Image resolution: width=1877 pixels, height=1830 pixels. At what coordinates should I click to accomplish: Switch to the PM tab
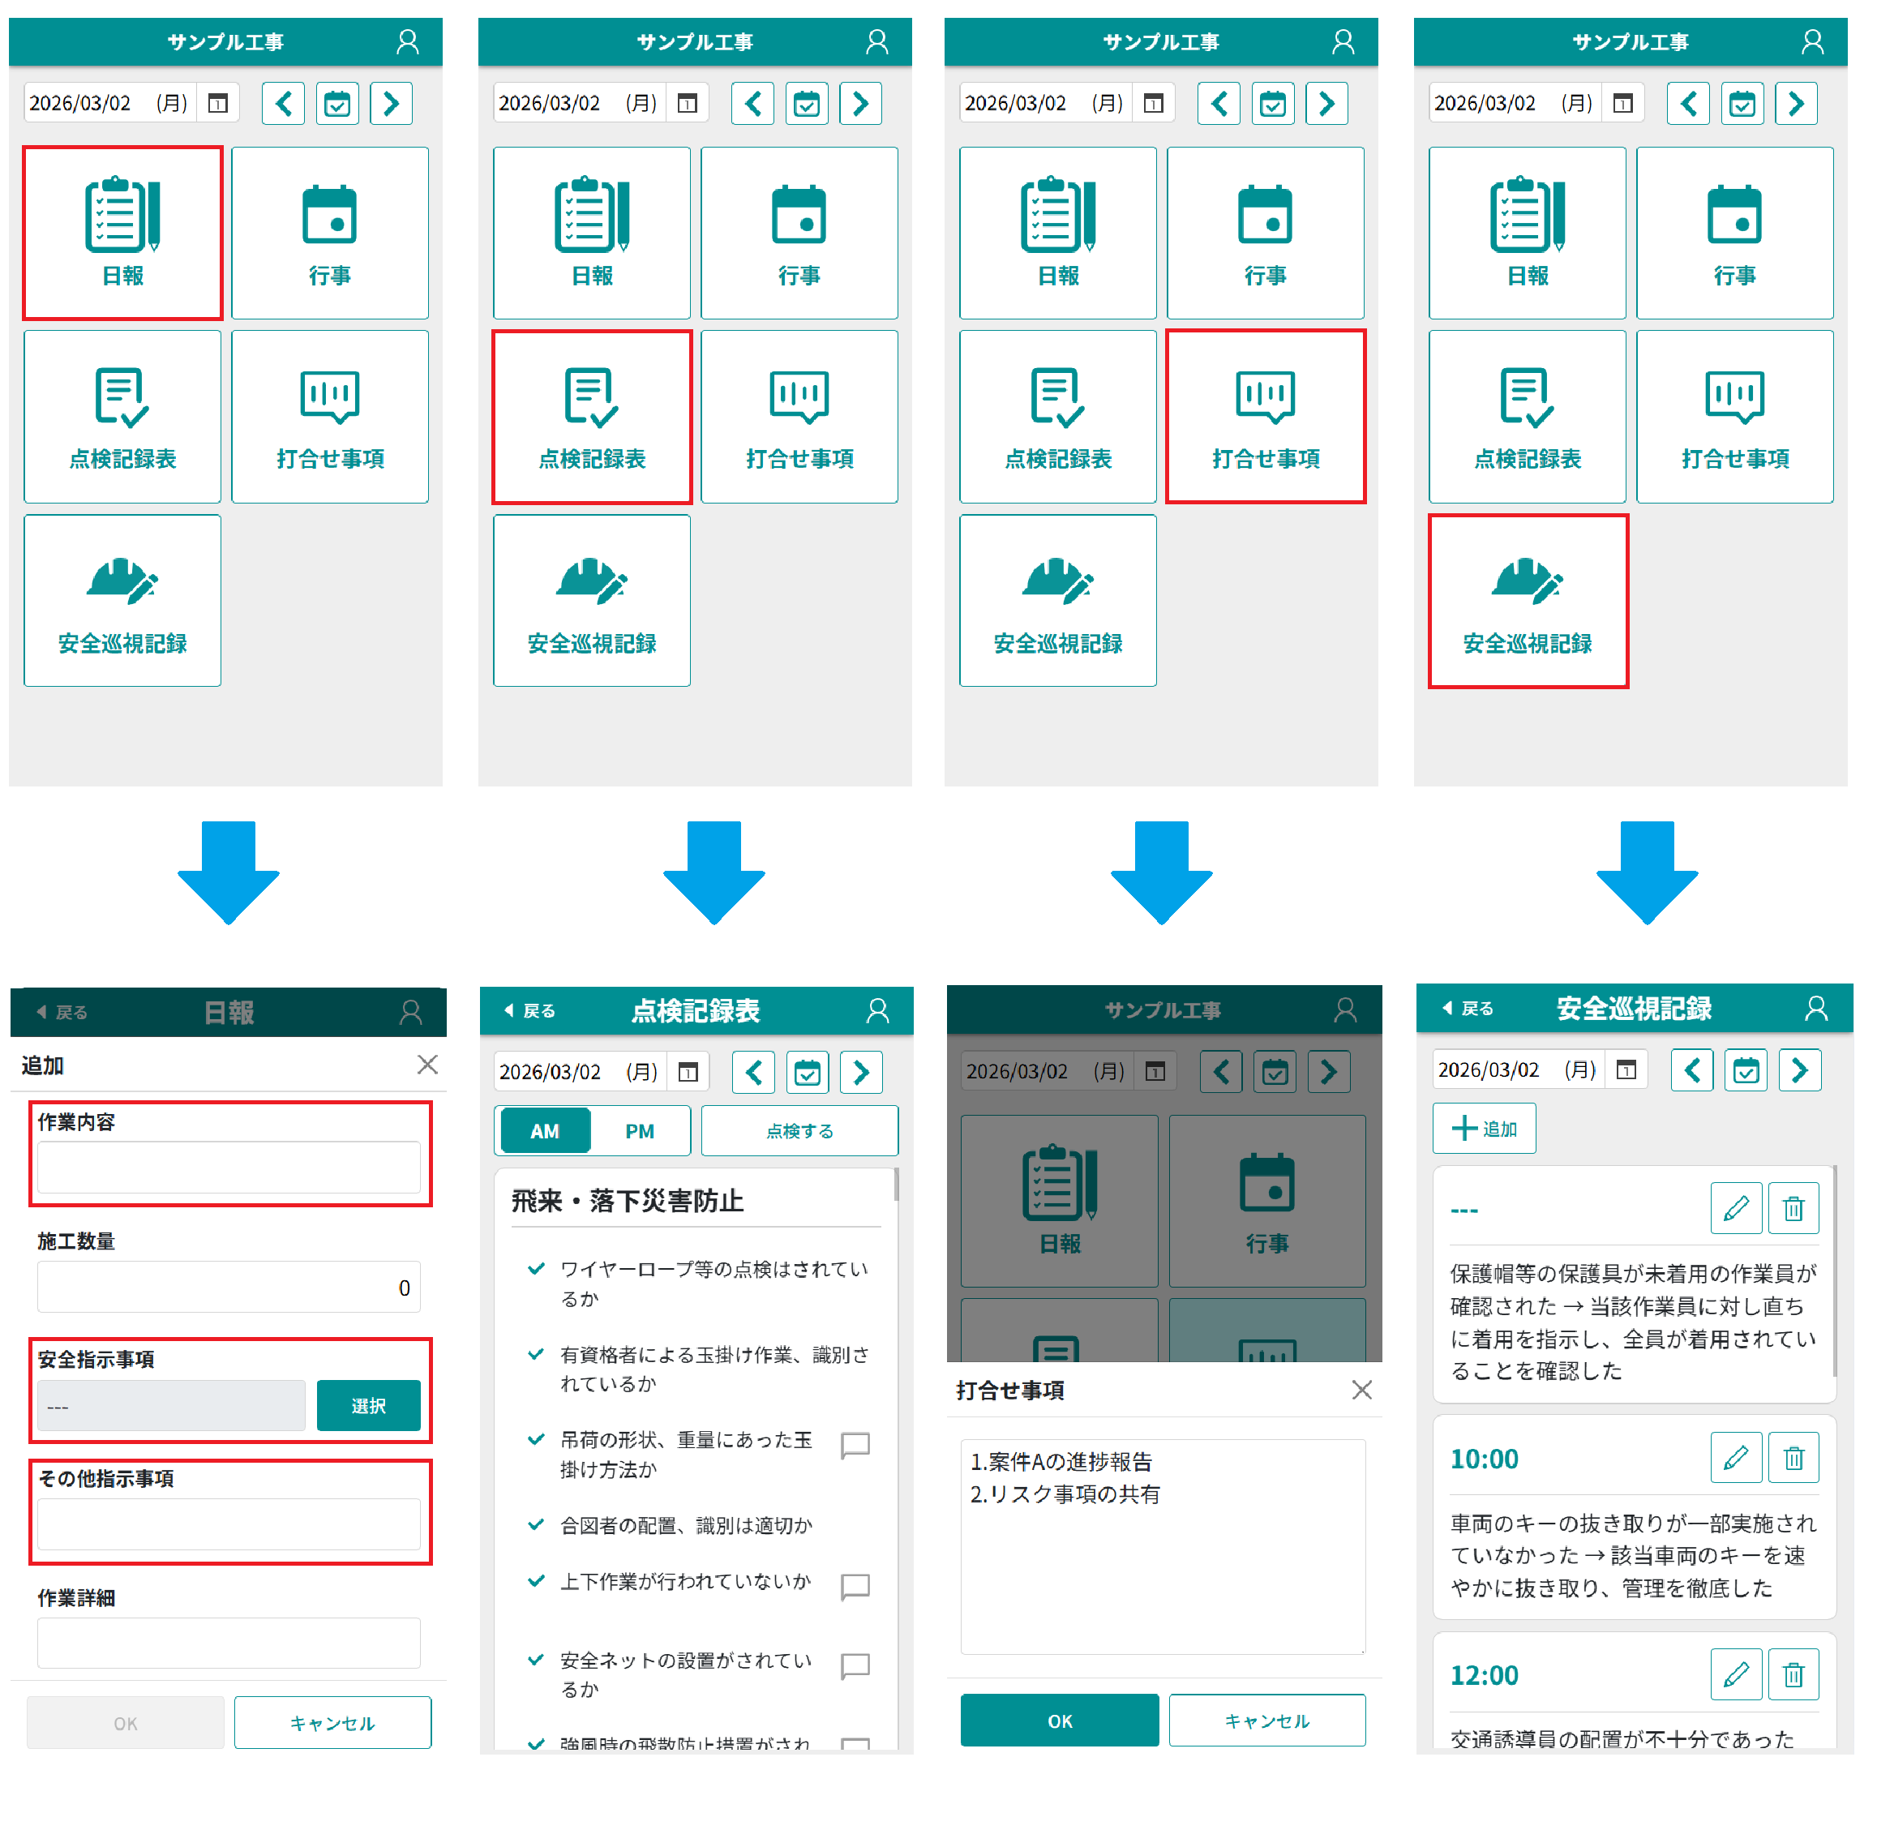click(x=639, y=1131)
